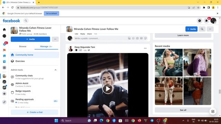The width and height of the screenshot is (221, 124).
Task: Open Telegram from the taskbar
Action: (x=152, y=121)
